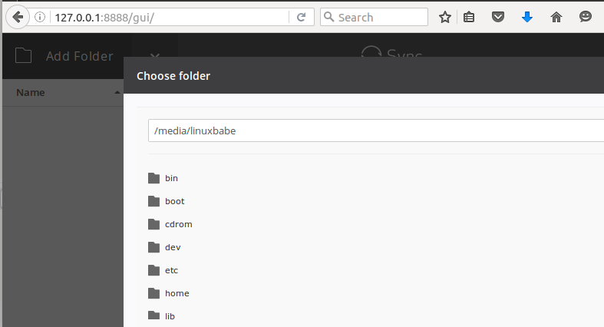
Task: Go to the browser home page
Action: 556,17
